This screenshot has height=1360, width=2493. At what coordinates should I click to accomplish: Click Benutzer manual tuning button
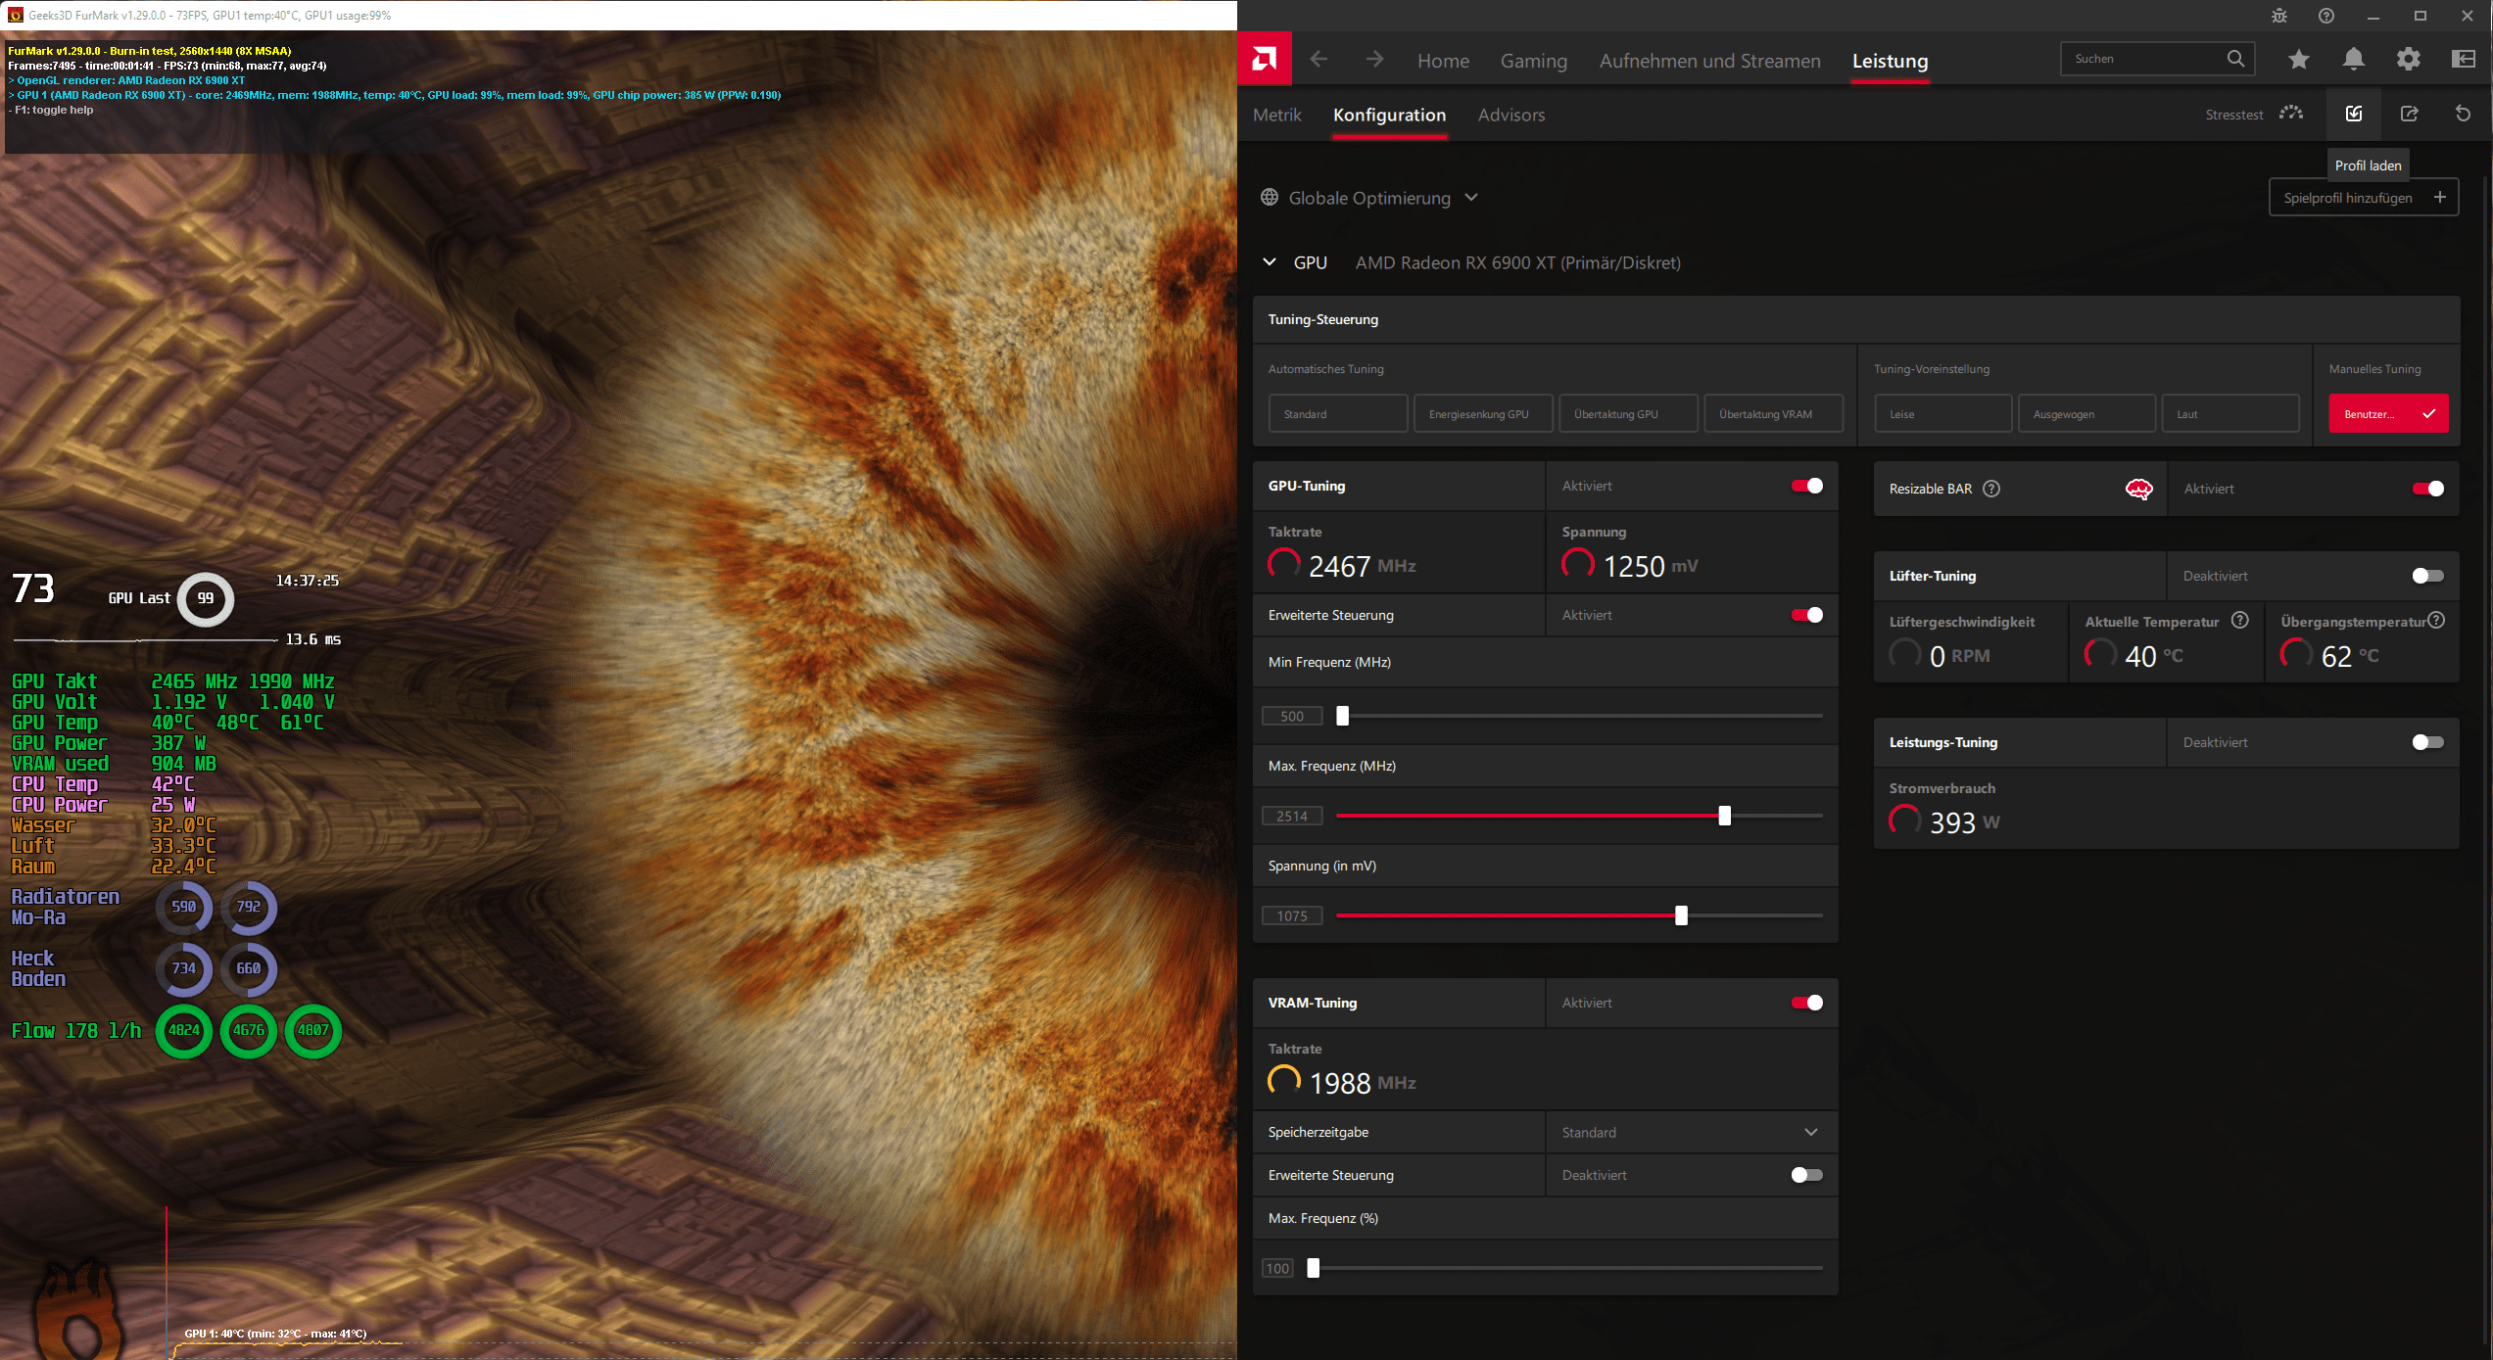[x=2388, y=413]
